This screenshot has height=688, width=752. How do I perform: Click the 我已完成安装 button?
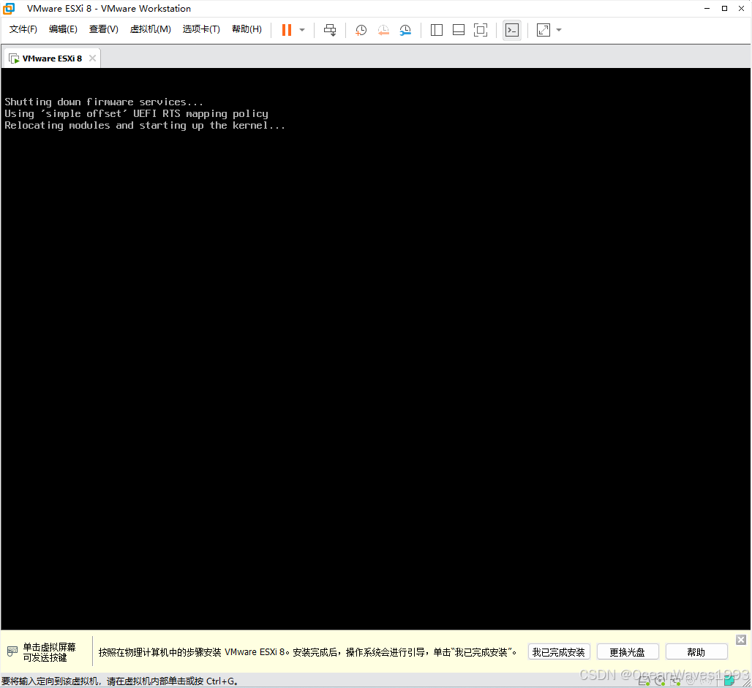[x=559, y=652]
